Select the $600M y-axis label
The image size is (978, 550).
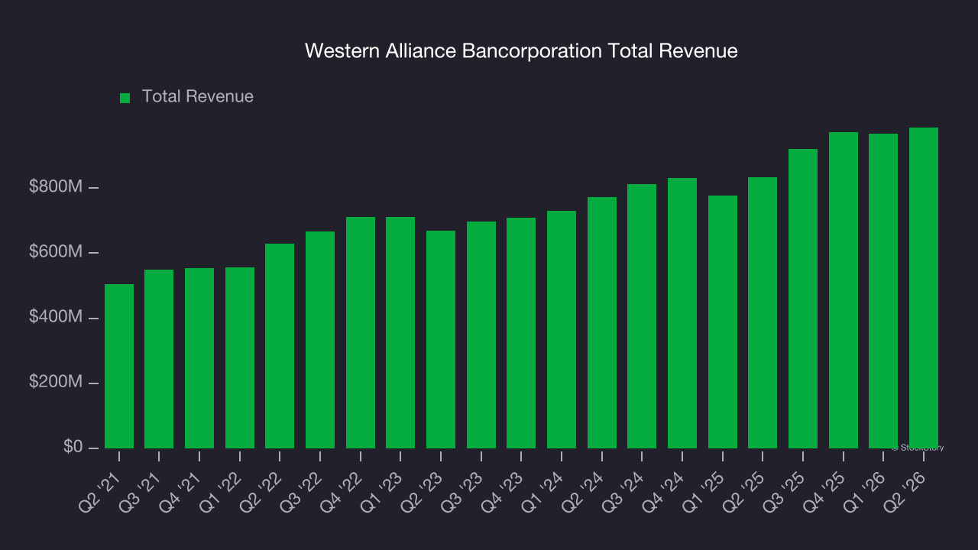tap(54, 252)
